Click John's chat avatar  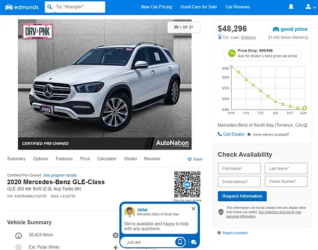130,212
